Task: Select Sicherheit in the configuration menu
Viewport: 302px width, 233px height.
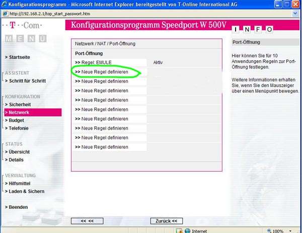Action: click(18, 104)
